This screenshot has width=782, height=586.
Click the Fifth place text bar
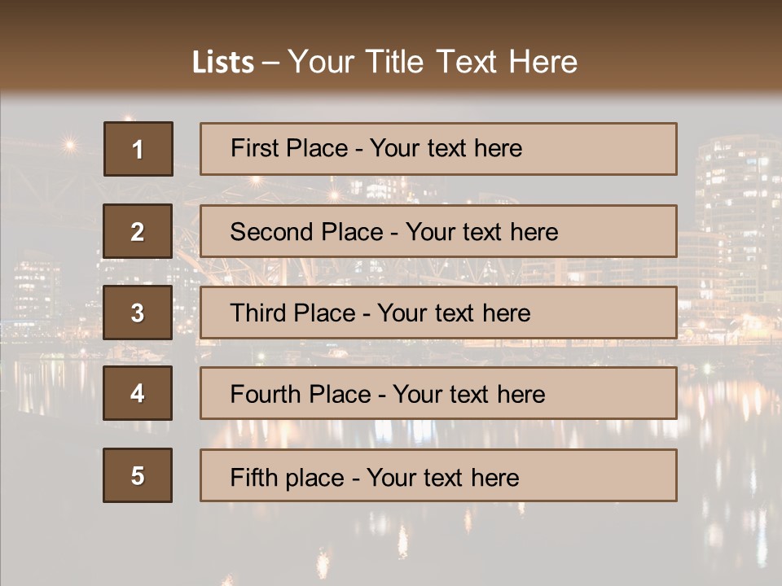(438, 475)
